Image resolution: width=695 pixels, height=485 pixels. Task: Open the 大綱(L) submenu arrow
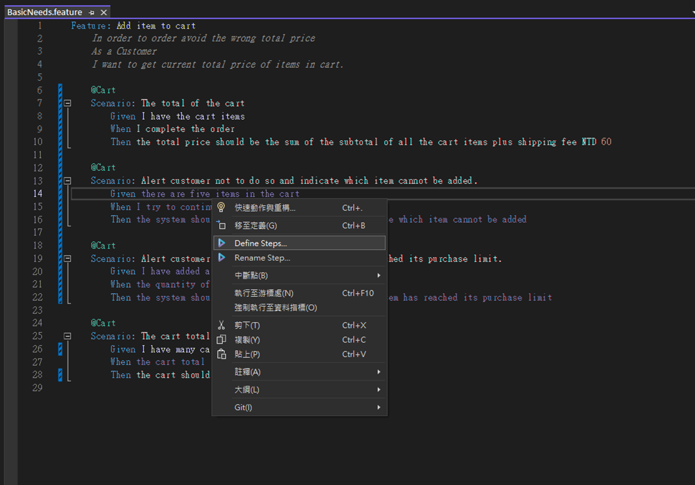tap(379, 390)
